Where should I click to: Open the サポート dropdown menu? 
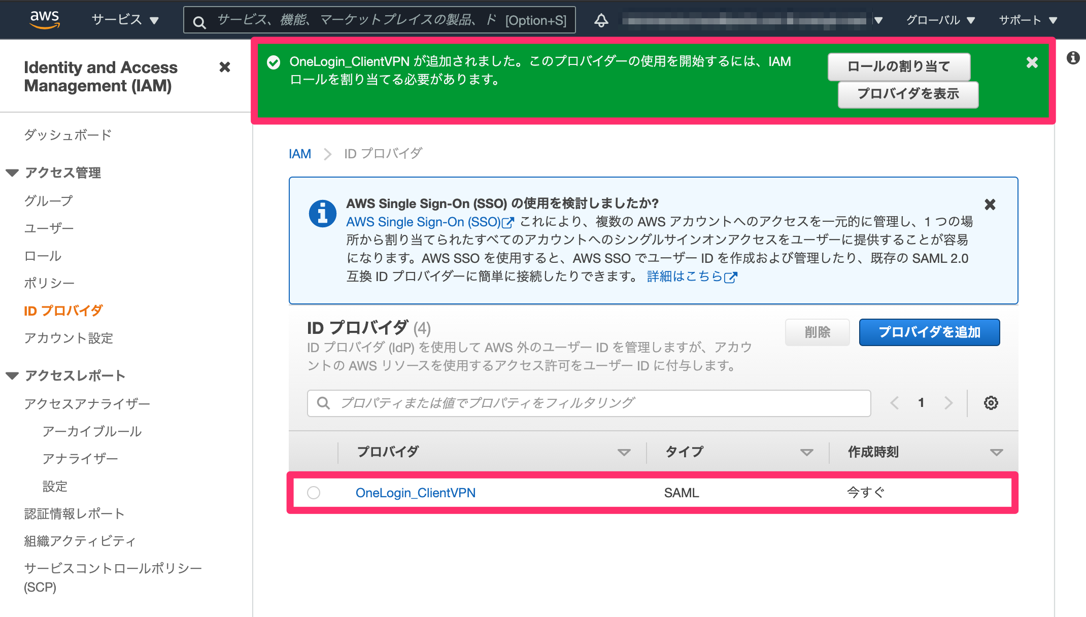(1028, 20)
